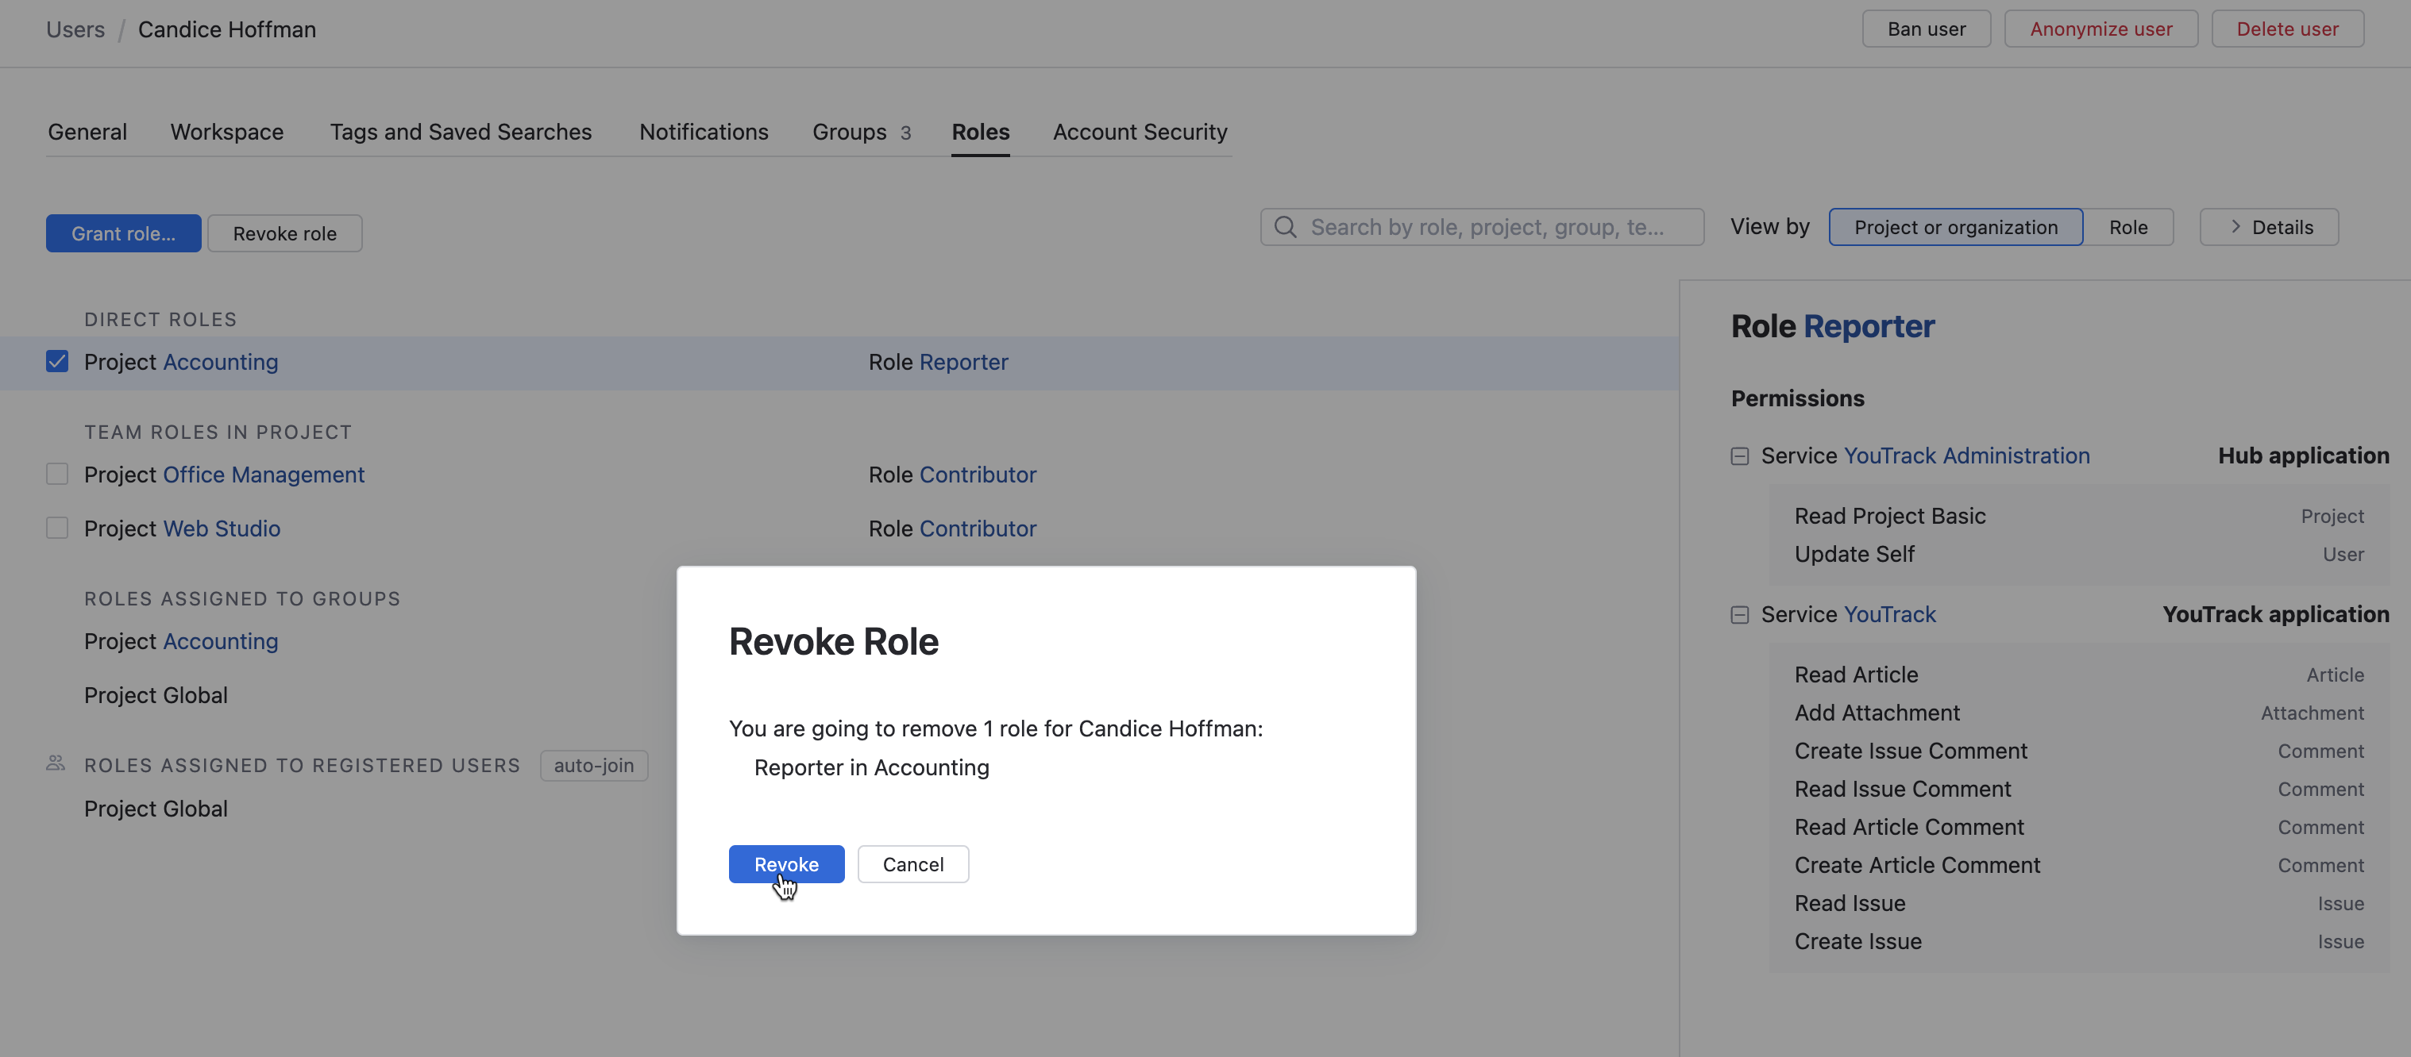The image size is (2411, 1057).
Task: Click registered users group icon
Action: click(x=56, y=763)
